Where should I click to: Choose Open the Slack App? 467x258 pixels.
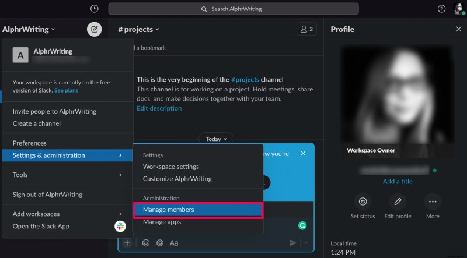click(41, 226)
